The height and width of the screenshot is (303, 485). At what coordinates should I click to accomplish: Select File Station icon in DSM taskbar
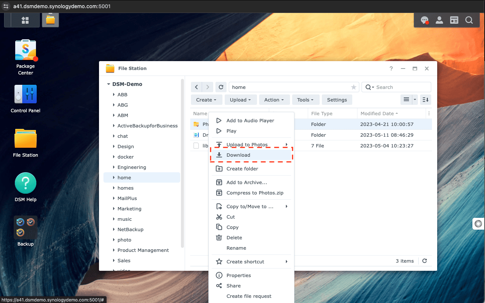point(50,20)
